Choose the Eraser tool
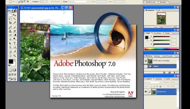The width and height of the screenshot is (190, 109). pyautogui.click(x=10, y=35)
